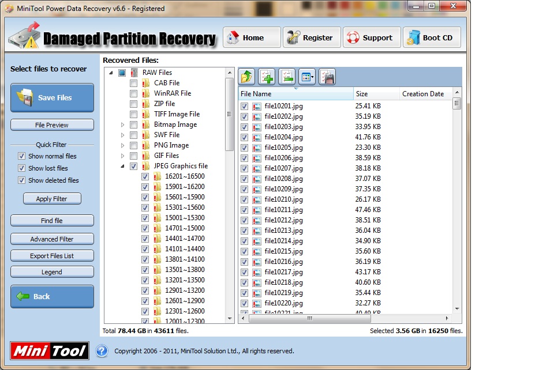Click the image icon of file10220.jpg
This screenshot has height=370, width=554.
(x=257, y=303)
